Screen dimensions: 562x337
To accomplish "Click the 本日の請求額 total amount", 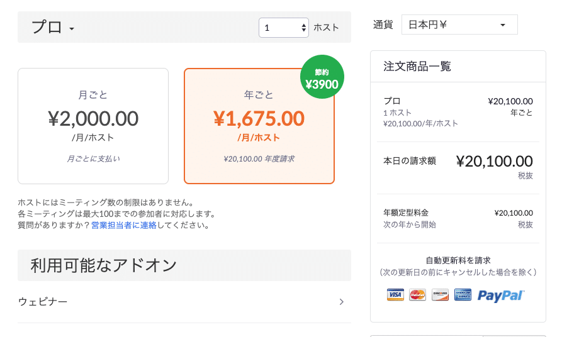I will (x=494, y=161).
